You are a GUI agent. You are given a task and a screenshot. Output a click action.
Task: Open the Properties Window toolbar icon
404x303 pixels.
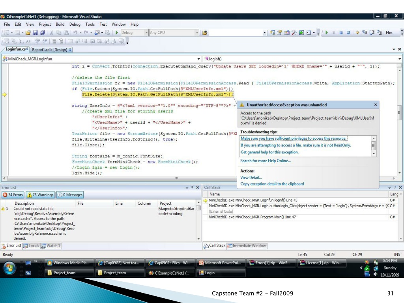280,33
